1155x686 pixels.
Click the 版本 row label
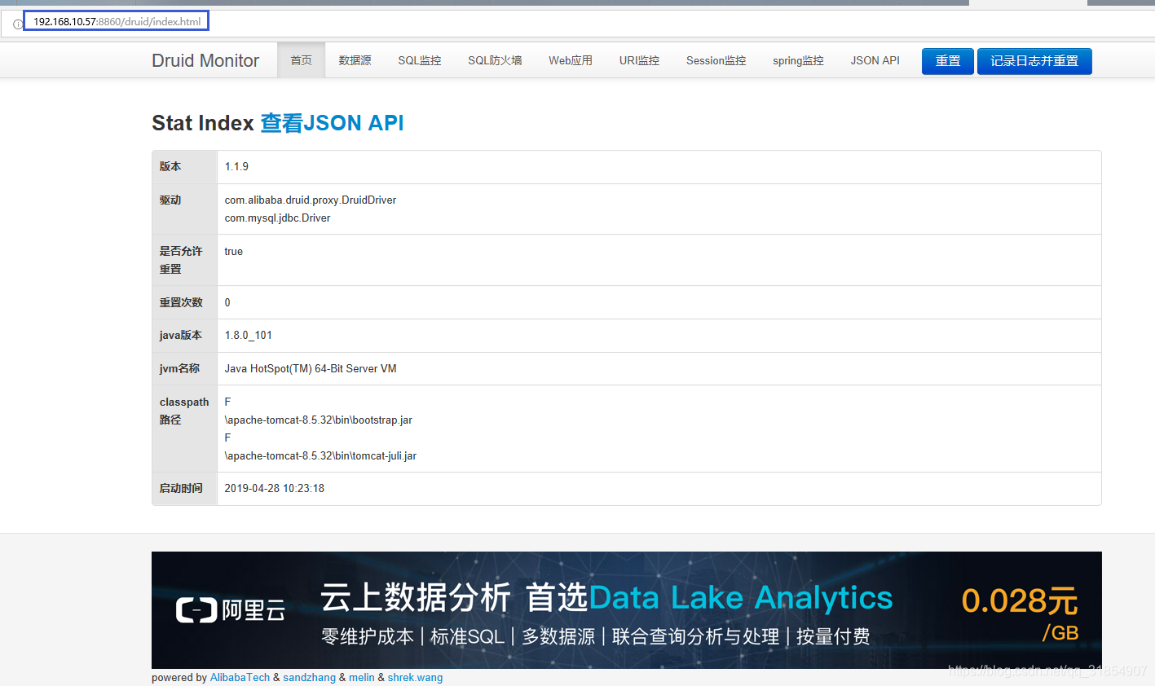(x=170, y=166)
